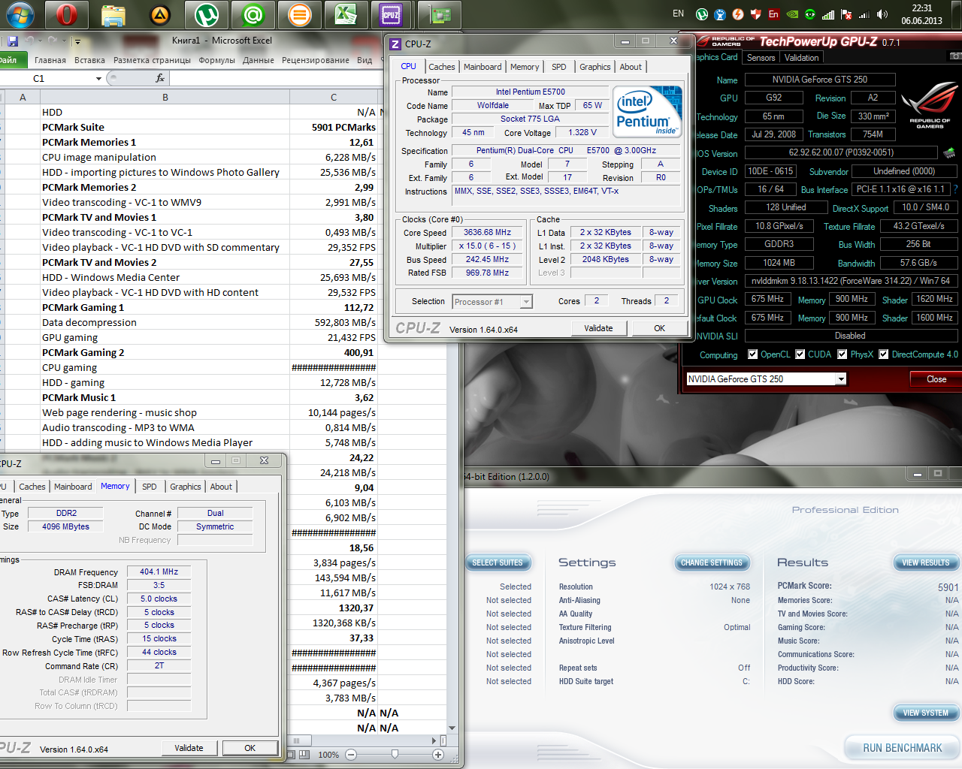
Task: Click Validate in the top CPU-Z window
Action: point(598,328)
